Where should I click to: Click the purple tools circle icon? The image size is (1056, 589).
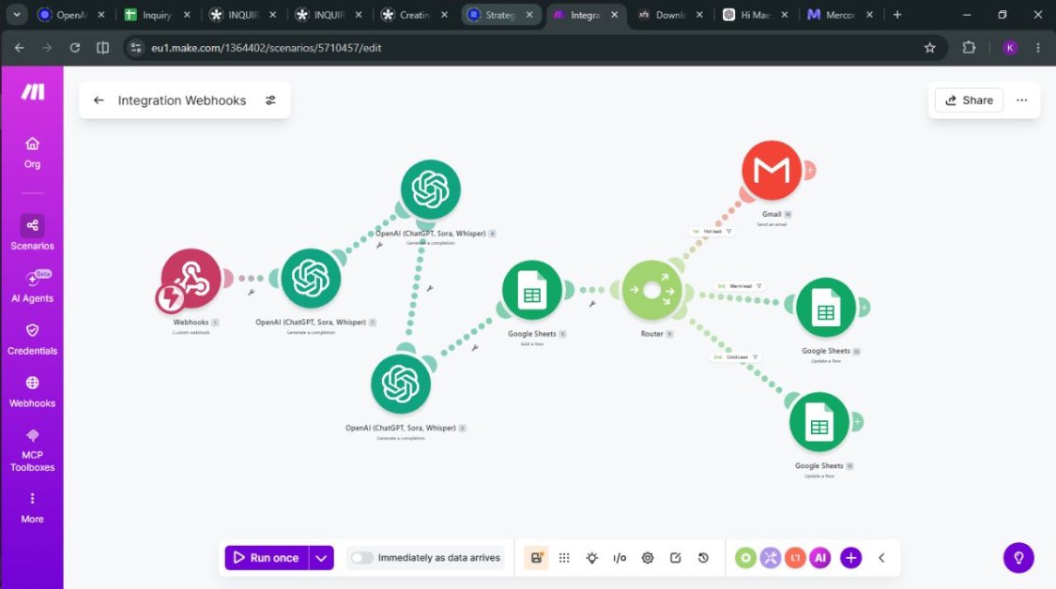click(771, 558)
